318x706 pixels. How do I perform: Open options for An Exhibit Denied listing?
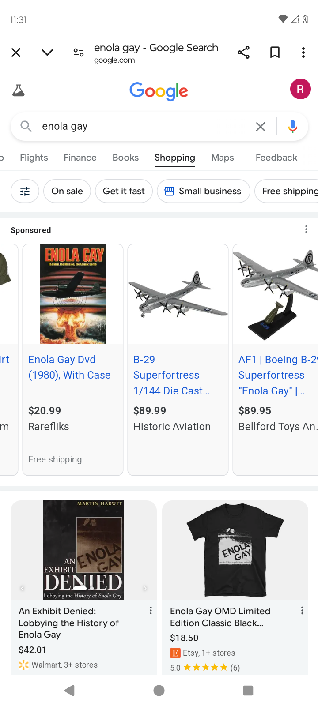(x=151, y=610)
